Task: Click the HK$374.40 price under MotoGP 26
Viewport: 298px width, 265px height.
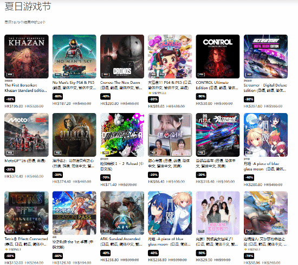Action: pos(14,176)
